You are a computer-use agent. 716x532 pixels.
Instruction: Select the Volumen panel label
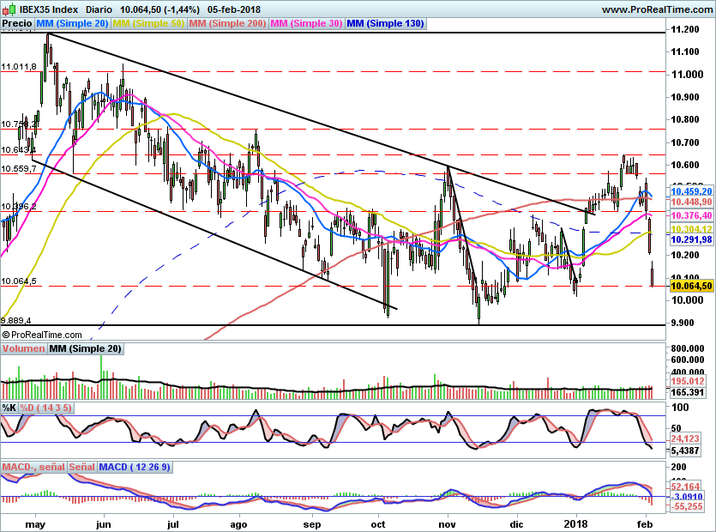[23, 348]
